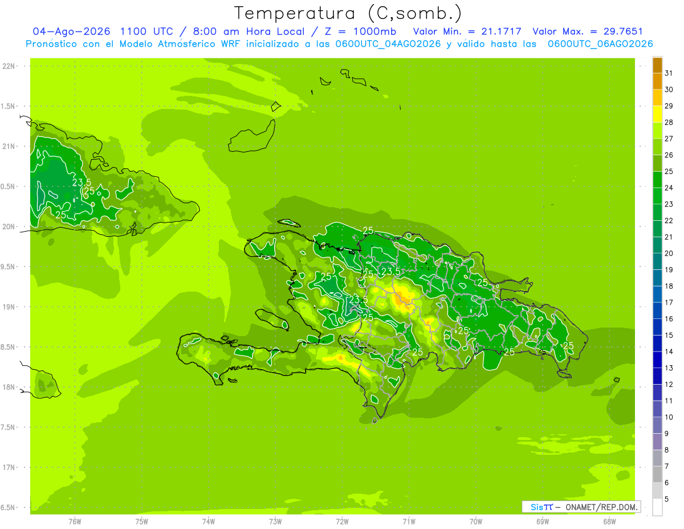Click the 27 value on the color scale
This screenshot has height=529, width=684.
(x=669, y=139)
